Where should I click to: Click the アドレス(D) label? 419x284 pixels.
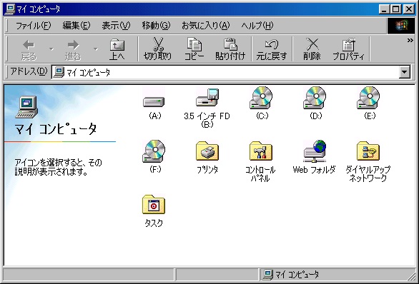pyautogui.click(x=29, y=71)
